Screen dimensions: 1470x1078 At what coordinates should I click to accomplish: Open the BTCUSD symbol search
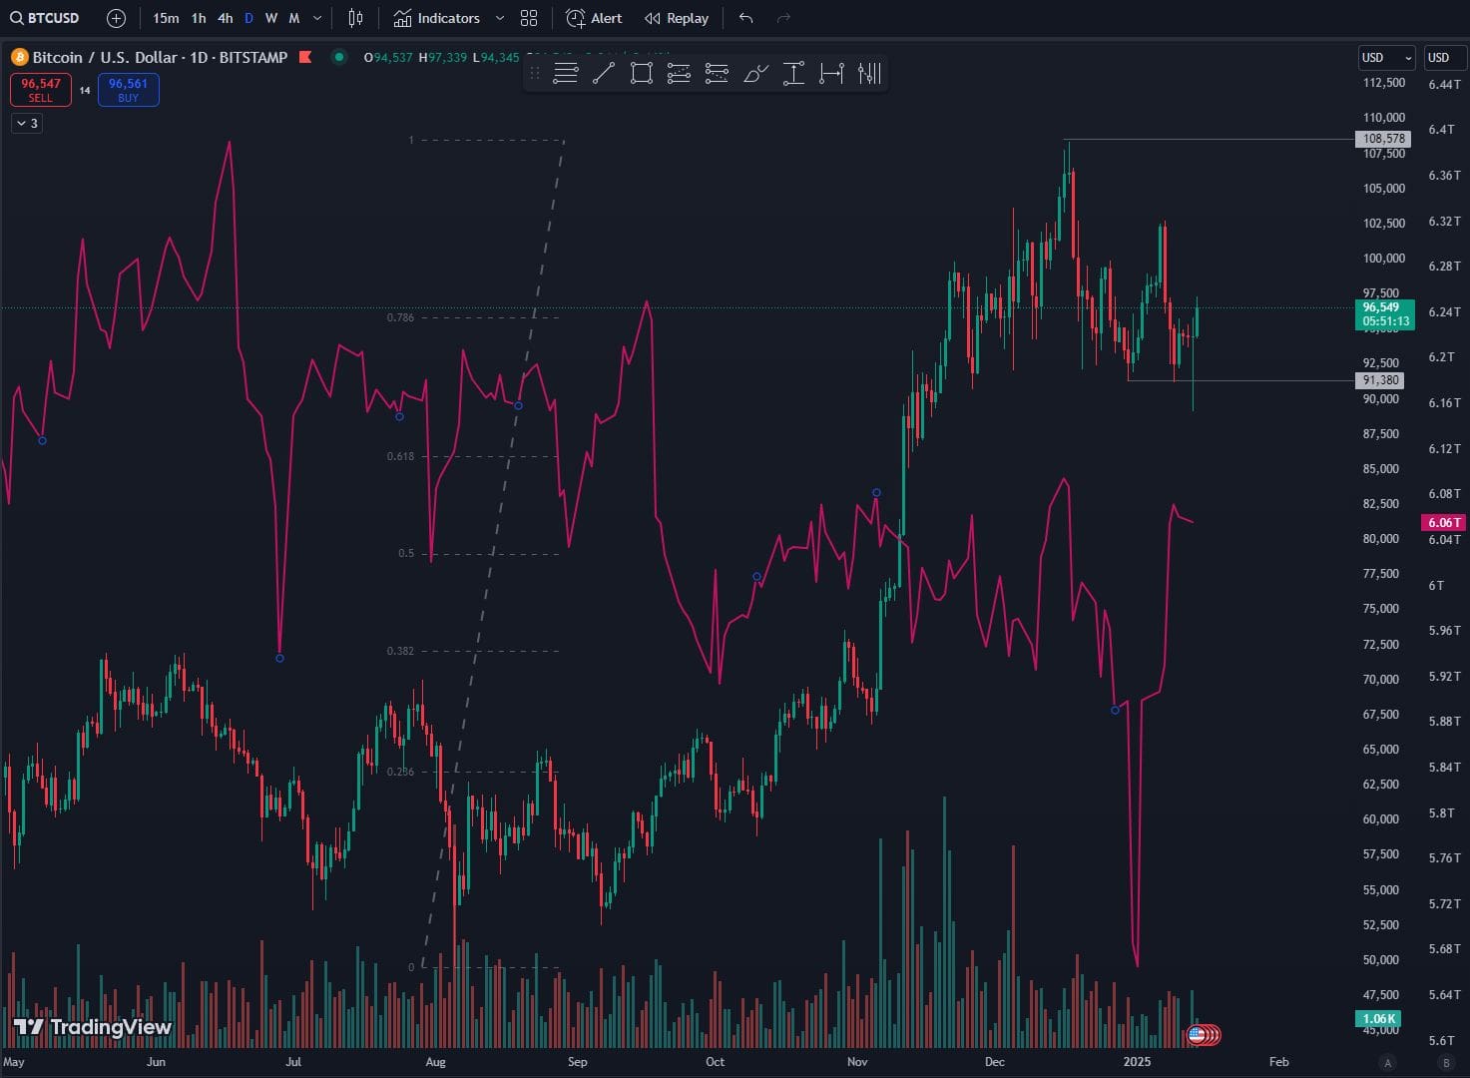(45, 18)
